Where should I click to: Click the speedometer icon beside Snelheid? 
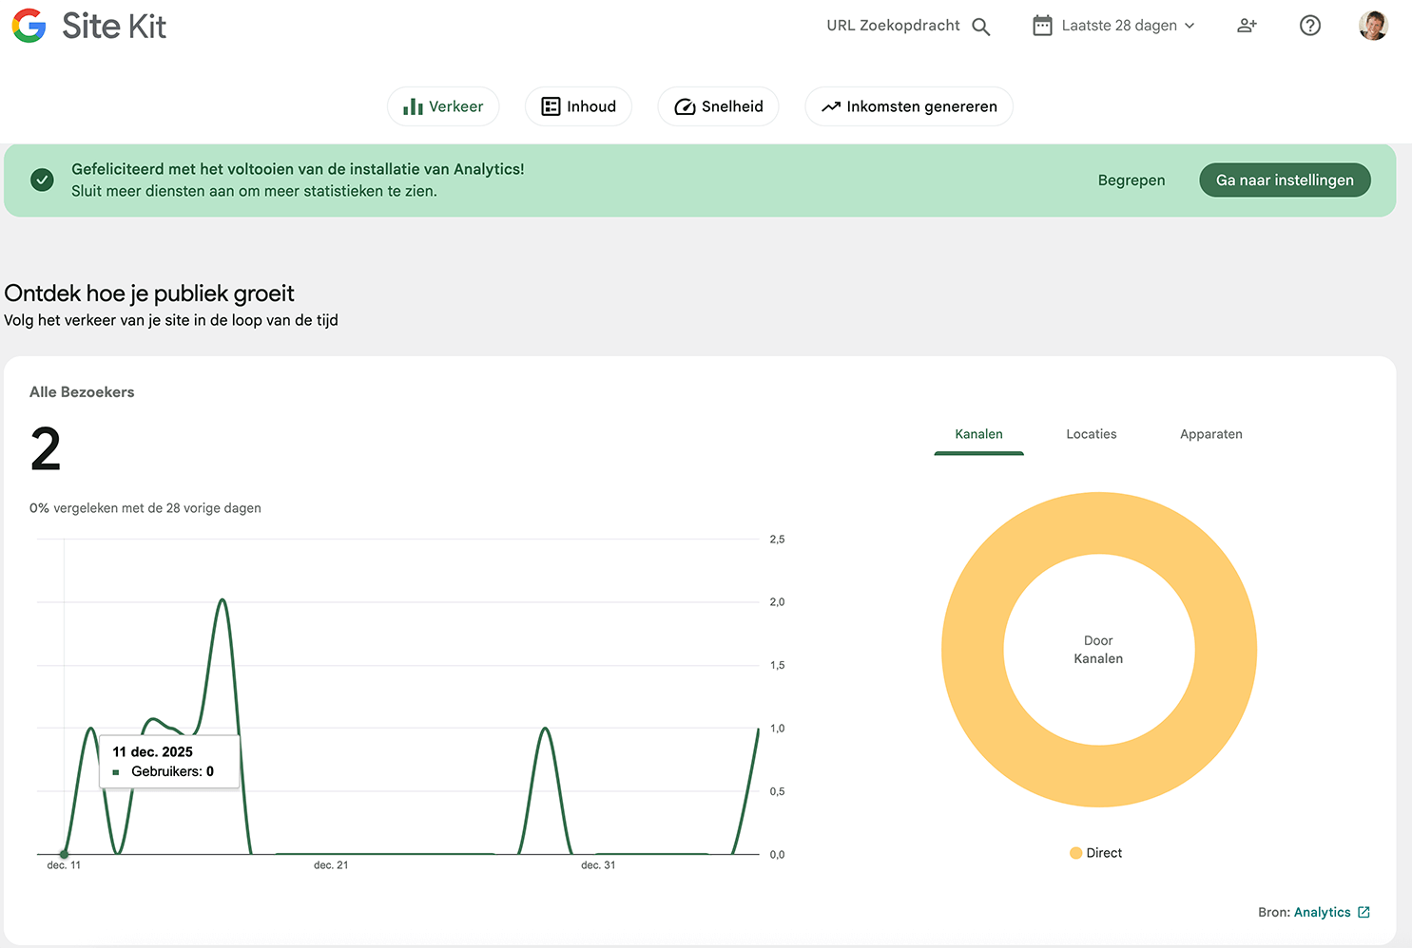tap(685, 106)
